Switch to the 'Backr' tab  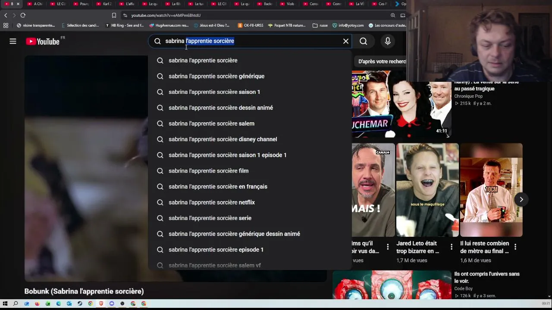265,4
